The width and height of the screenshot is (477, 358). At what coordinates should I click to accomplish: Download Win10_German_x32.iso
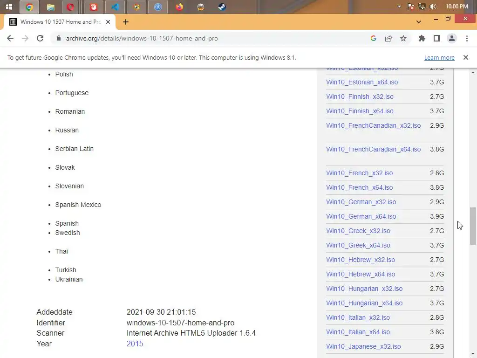361,202
